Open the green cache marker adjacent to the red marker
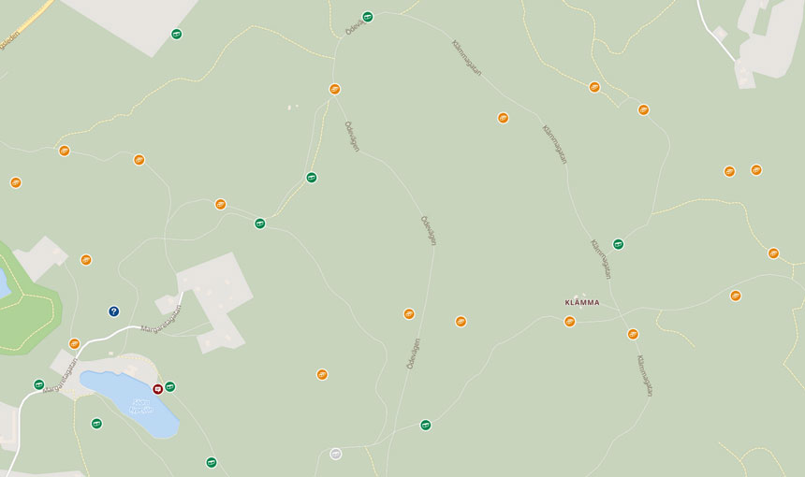Image resolution: width=805 pixels, height=477 pixels. click(x=170, y=386)
